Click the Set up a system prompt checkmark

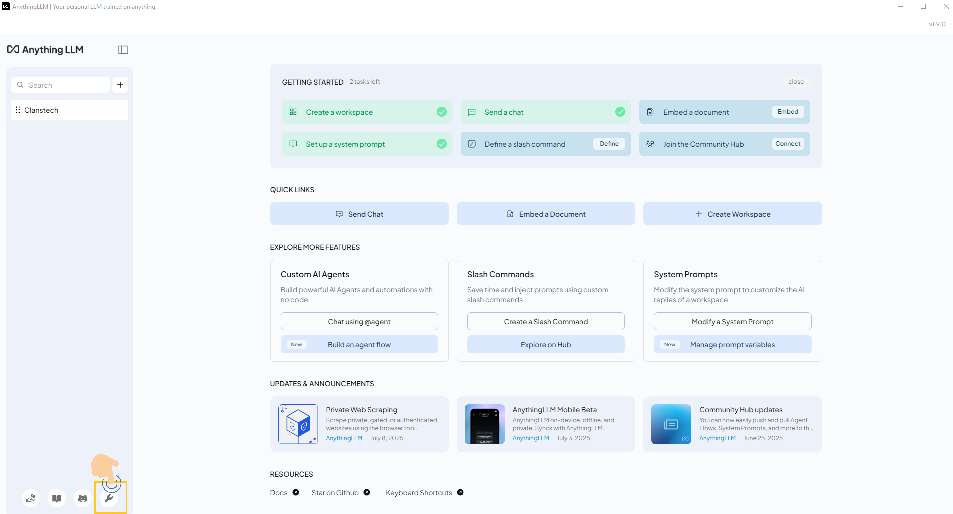(441, 144)
